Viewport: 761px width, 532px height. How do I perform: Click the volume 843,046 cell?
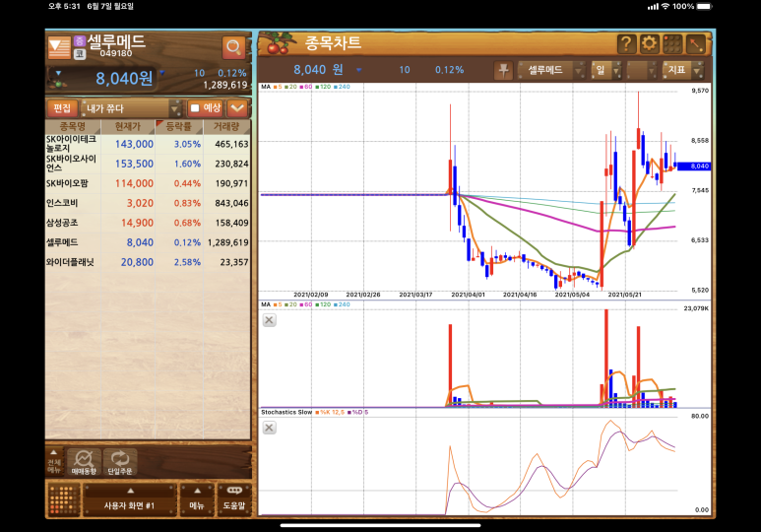click(231, 203)
